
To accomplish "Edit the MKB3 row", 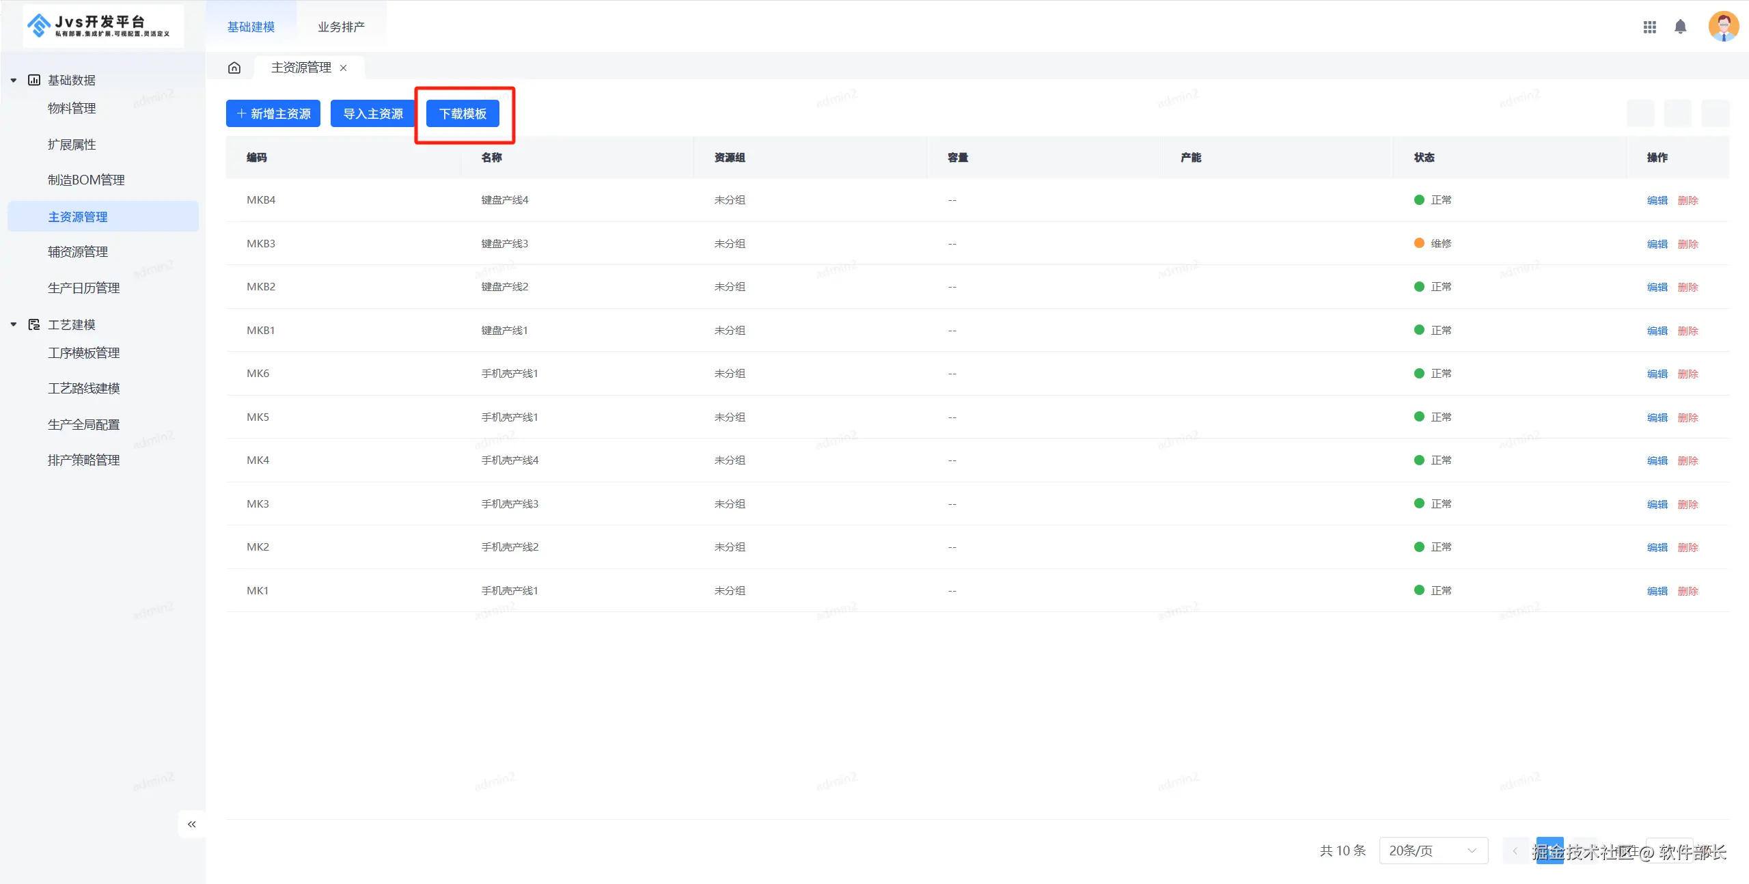I will point(1657,244).
